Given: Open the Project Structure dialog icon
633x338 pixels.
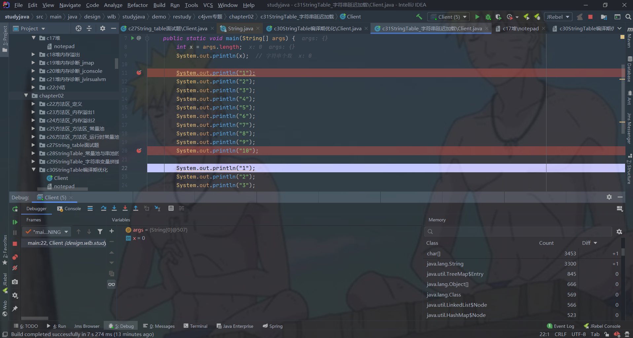Looking at the screenshot, I should pyautogui.click(x=604, y=17).
